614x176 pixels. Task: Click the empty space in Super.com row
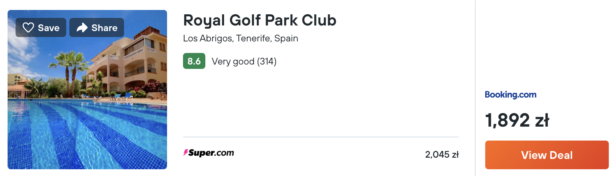329,154
